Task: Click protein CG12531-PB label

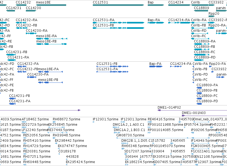Action: click(x=107, y=64)
